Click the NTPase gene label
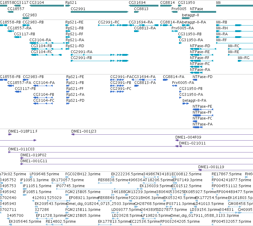Image resolution: width=253 pixels, height=226 pixels. (197, 9)
